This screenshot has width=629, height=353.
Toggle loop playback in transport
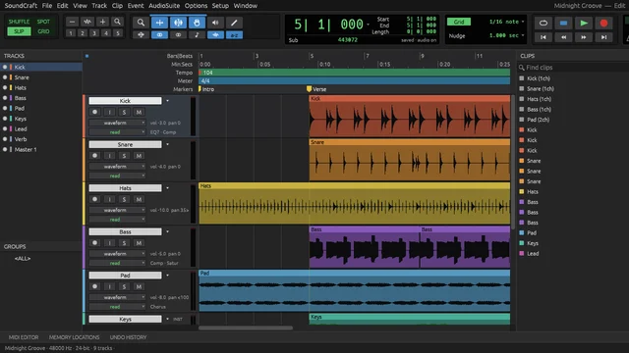click(x=543, y=24)
